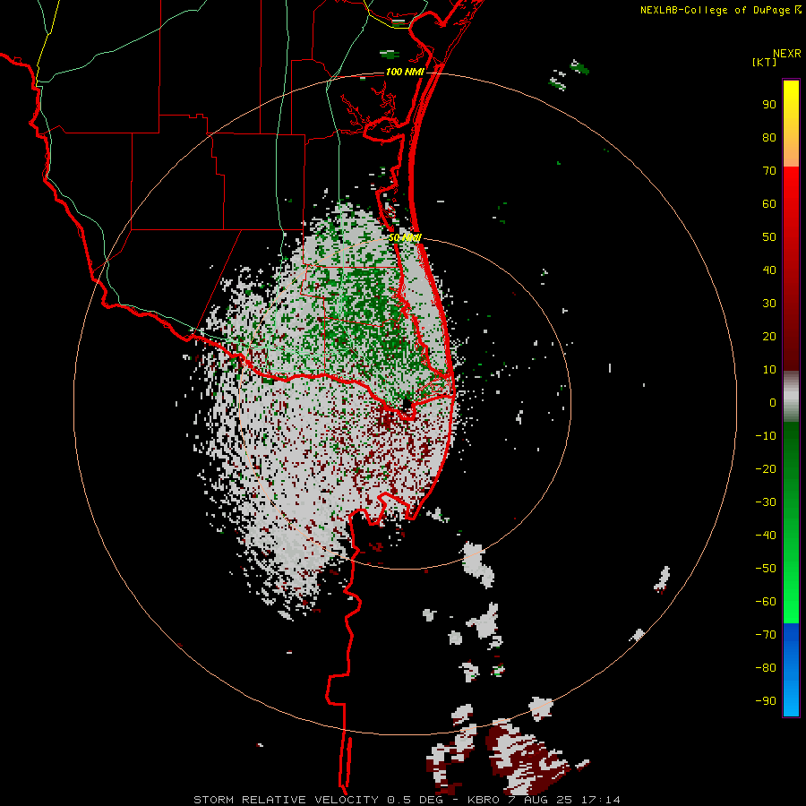The width and height of the screenshot is (806, 806).
Task: Click the 100 NMI range ring label
Action: click(x=405, y=72)
